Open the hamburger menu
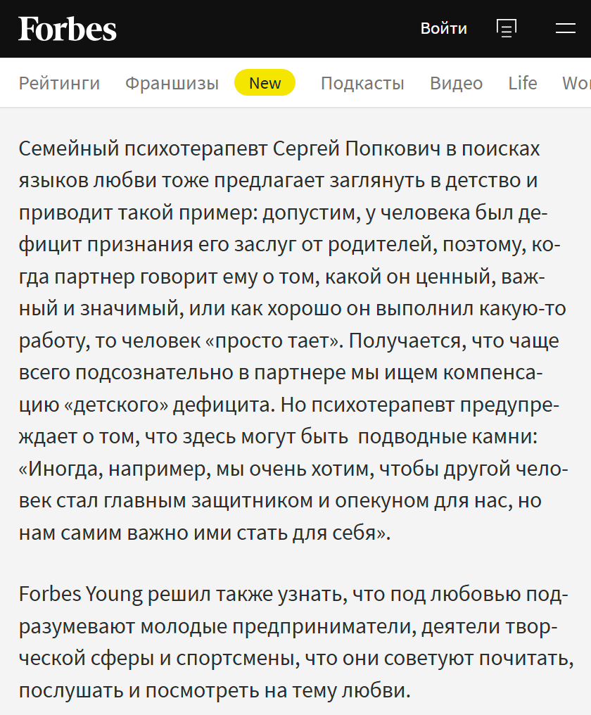This screenshot has width=591, height=715. click(x=565, y=28)
